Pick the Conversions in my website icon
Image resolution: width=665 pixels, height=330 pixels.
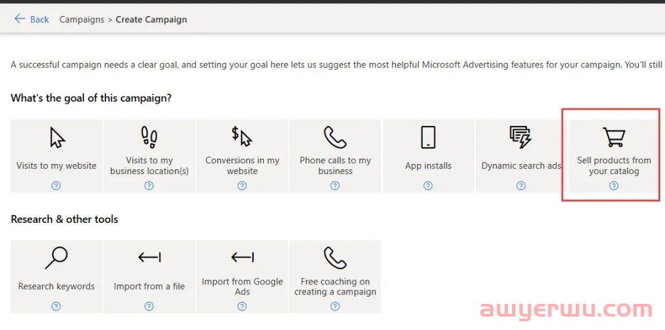[x=242, y=137]
